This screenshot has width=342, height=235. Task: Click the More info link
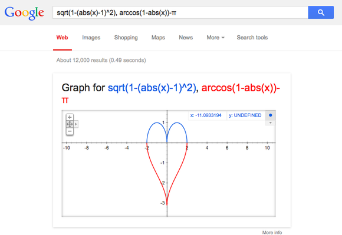pyautogui.click(x=272, y=233)
